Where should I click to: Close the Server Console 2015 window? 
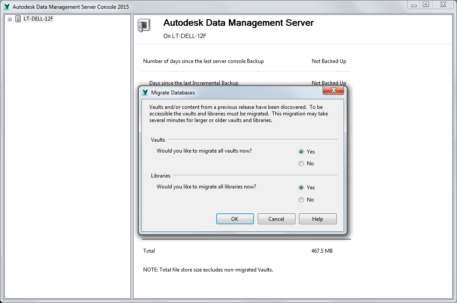click(443, 5)
